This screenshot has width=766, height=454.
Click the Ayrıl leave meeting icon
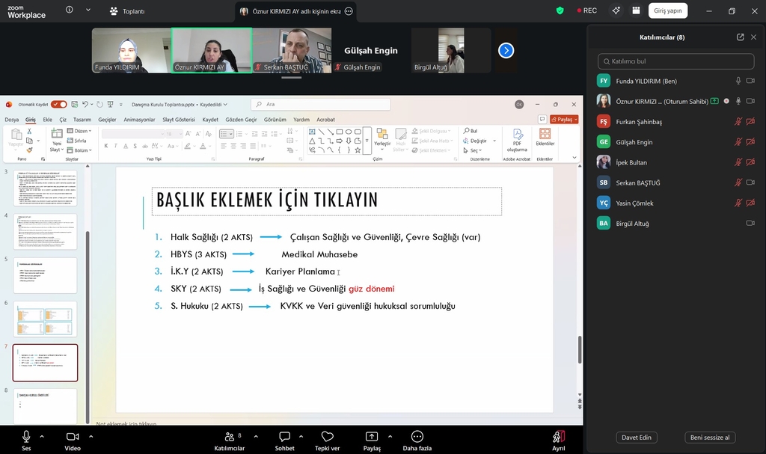pyautogui.click(x=559, y=437)
